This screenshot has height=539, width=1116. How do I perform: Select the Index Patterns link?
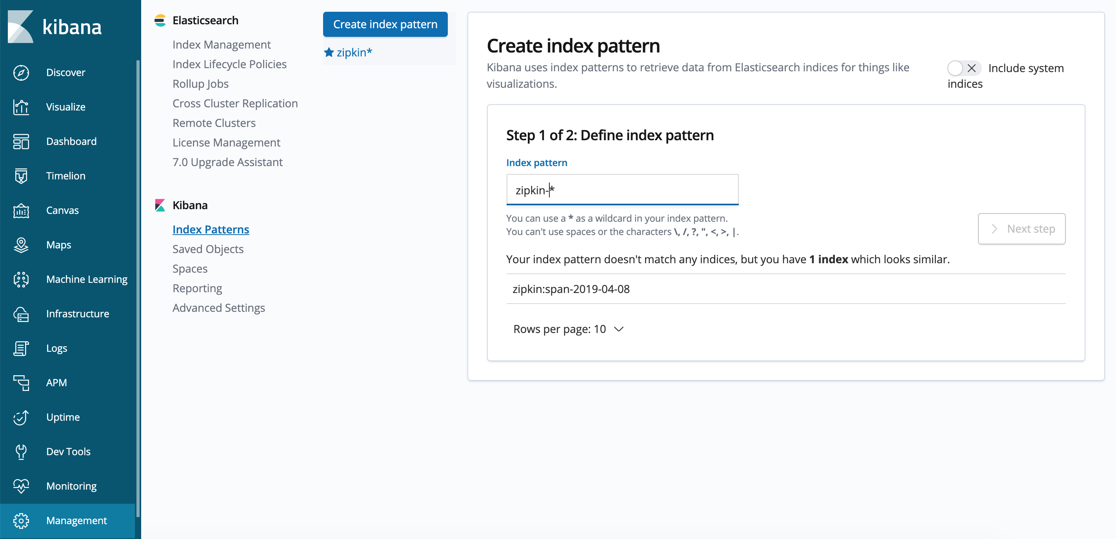pyautogui.click(x=211, y=230)
